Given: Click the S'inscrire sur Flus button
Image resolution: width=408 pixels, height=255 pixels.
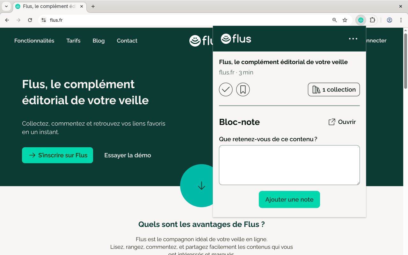Looking at the screenshot, I should coord(57,155).
